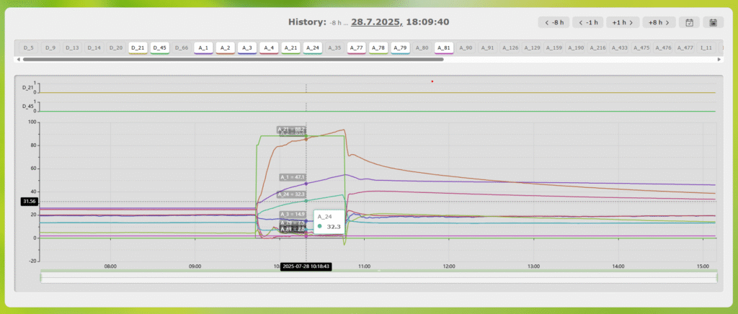Hide the A_81 channel trace

tap(444, 48)
